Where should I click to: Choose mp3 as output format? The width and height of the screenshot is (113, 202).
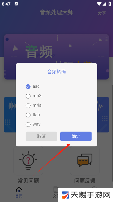28,96
